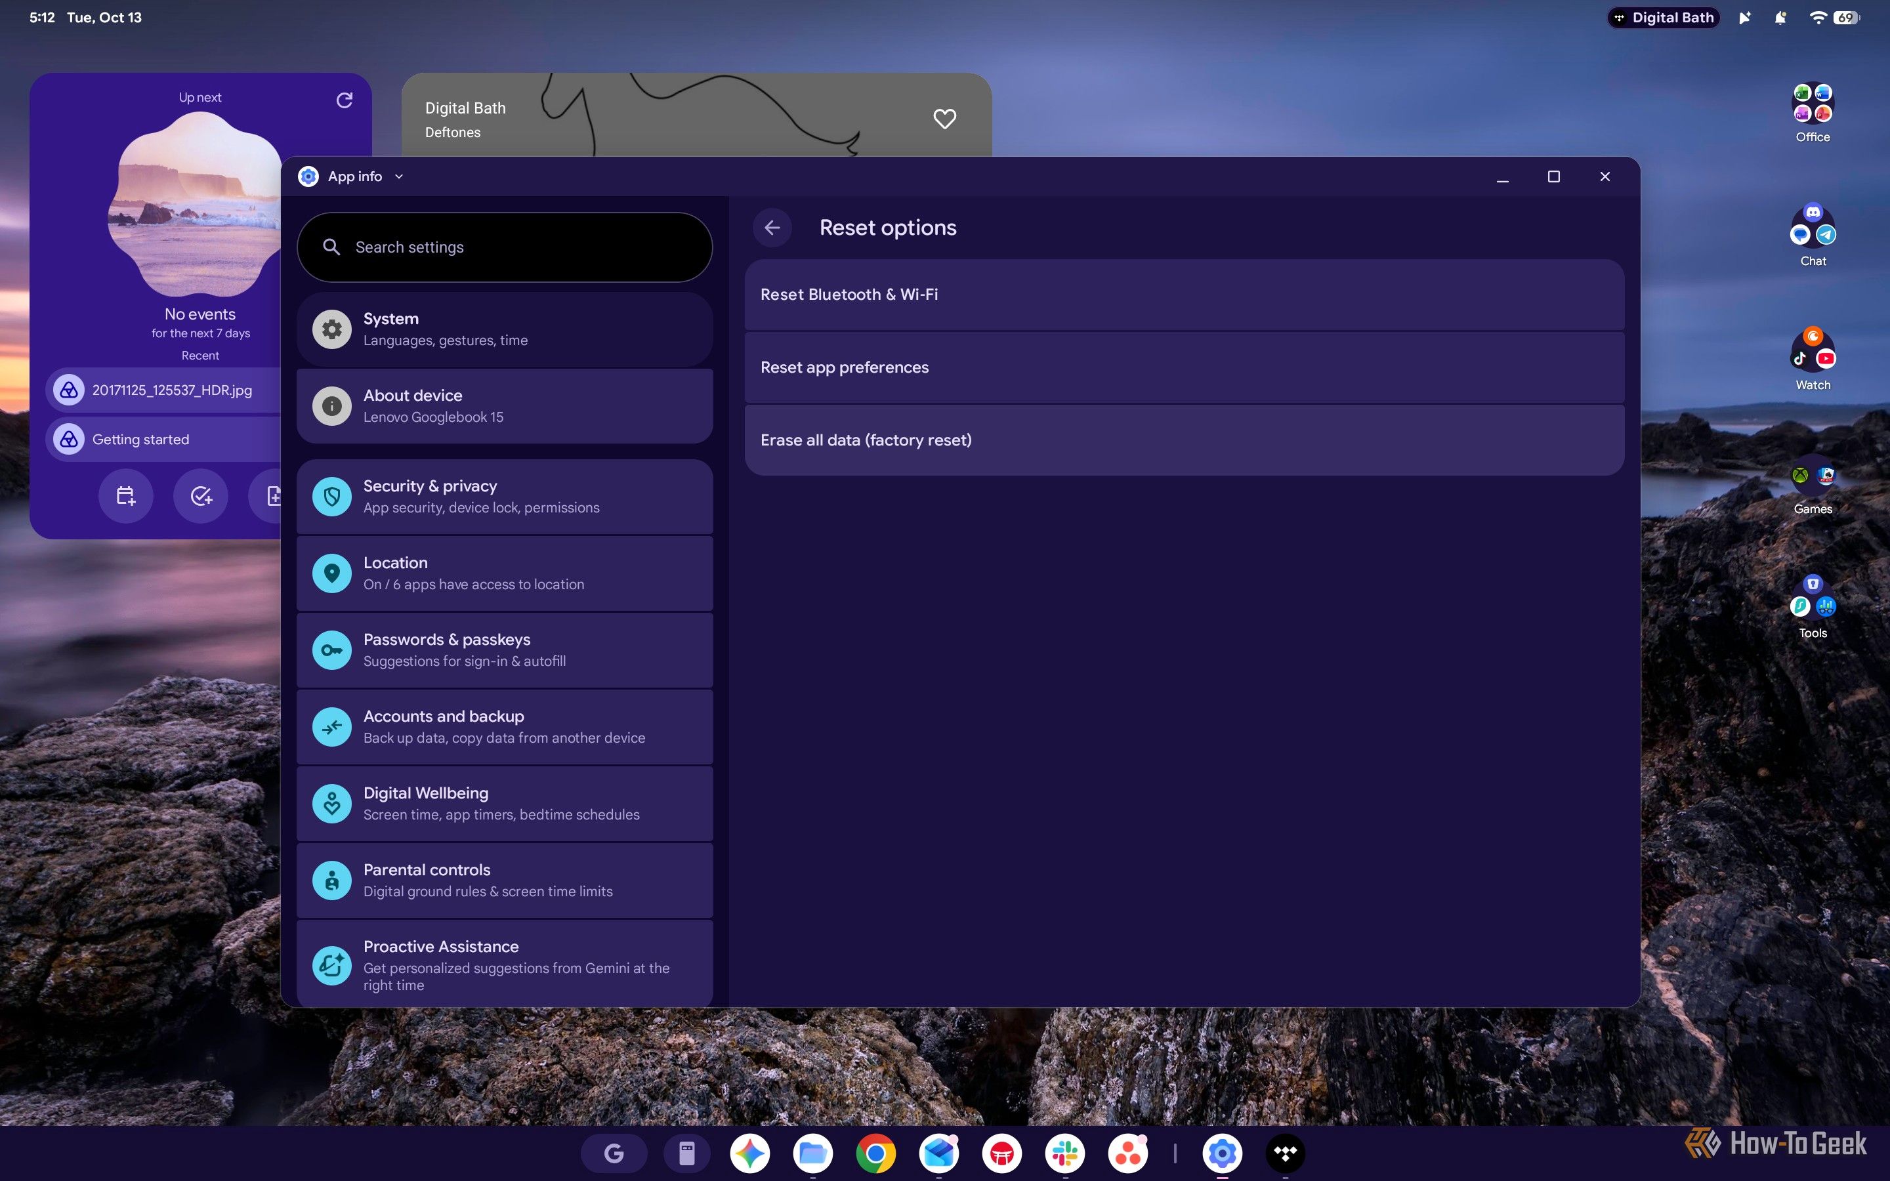Image resolution: width=1890 pixels, height=1181 pixels.
Task: Open Passwords & passkeys
Action: pyautogui.click(x=505, y=650)
